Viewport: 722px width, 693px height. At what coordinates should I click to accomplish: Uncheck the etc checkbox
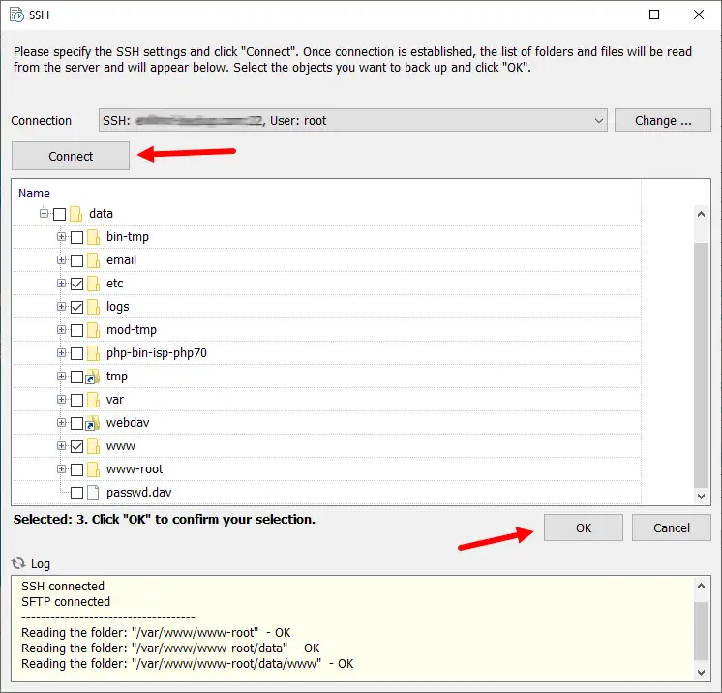(76, 284)
